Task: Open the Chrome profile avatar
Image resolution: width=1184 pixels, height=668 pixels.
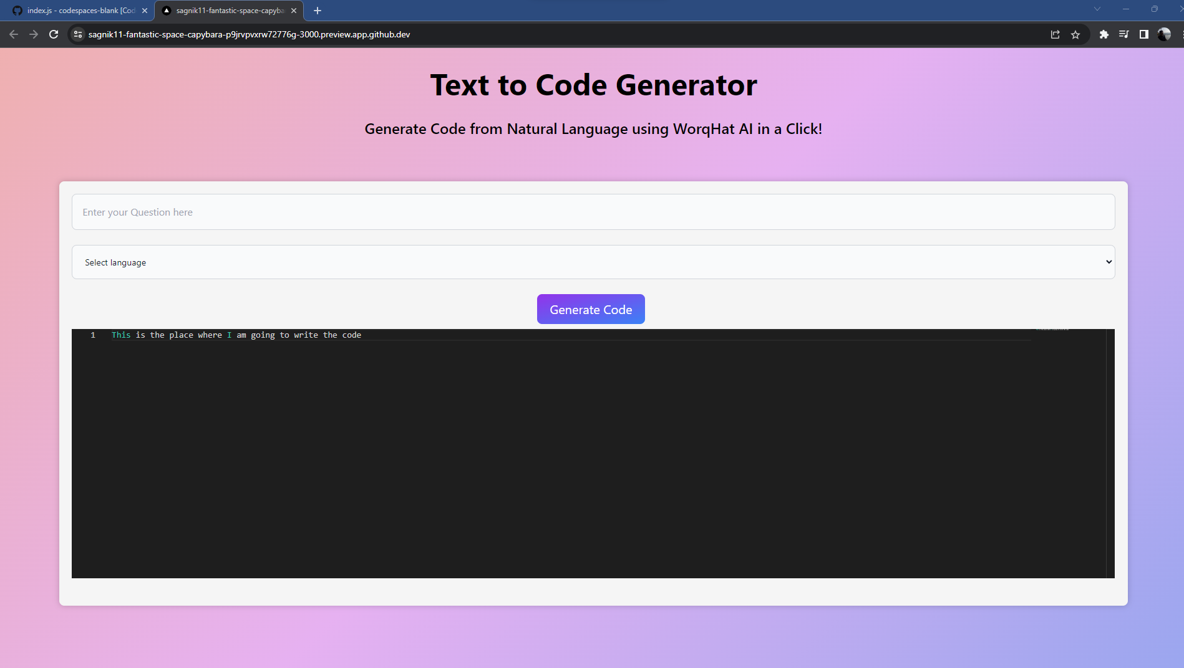Action: pos(1164,34)
